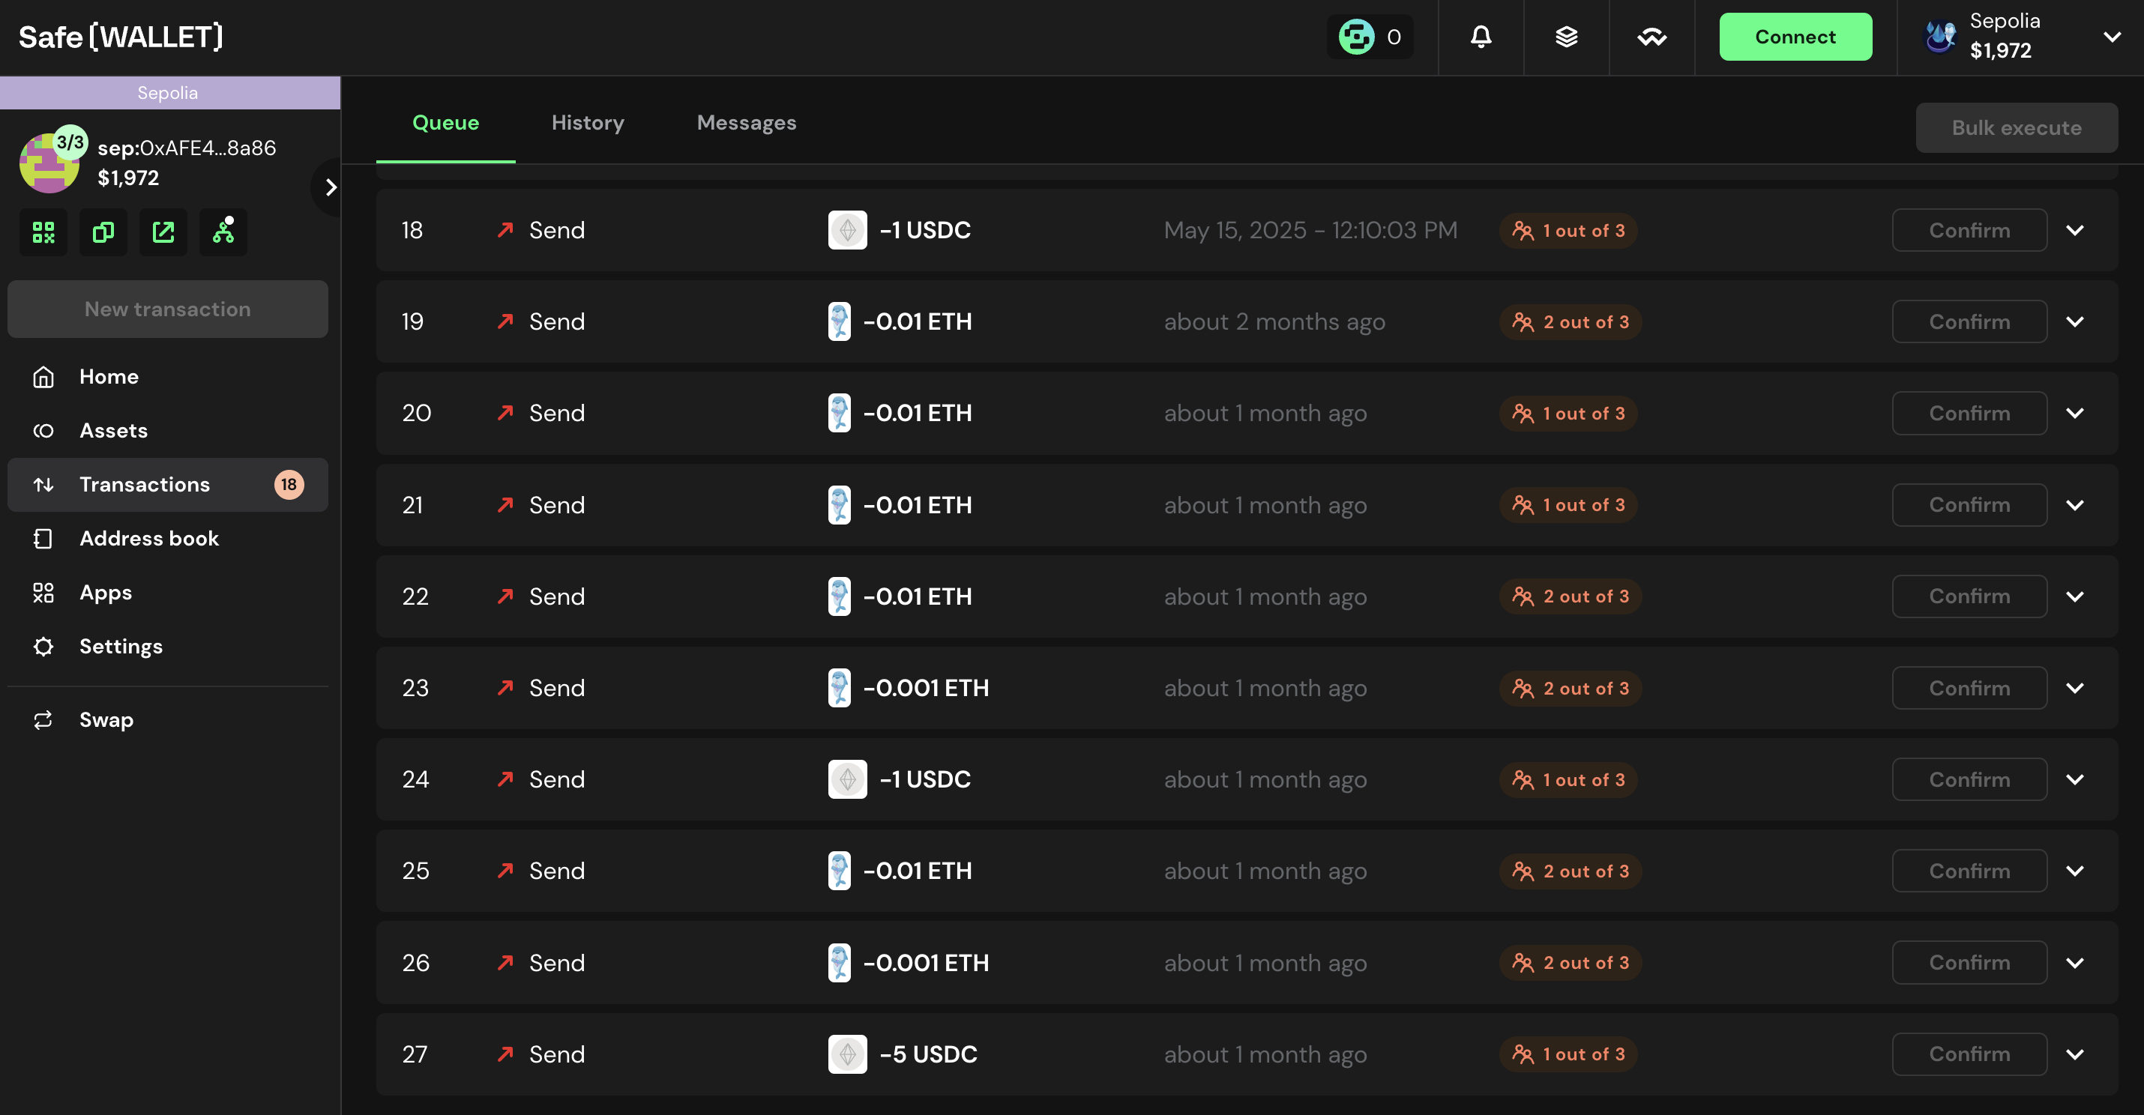Click transaction nonce 21
Image resolution: width=2144 pixels, height=1115 pixels.
pyautogui.click(x=412, y=505)
